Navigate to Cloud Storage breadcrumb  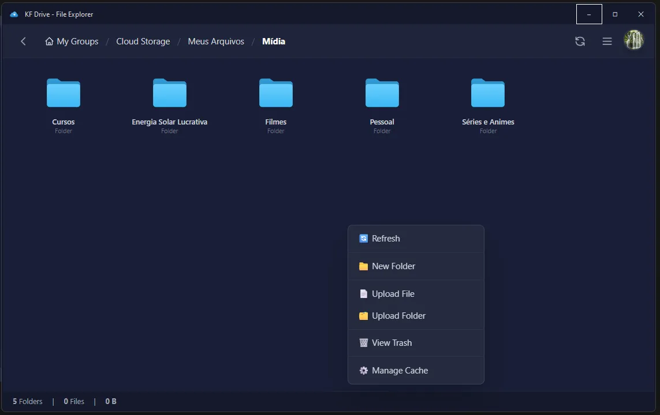[x=143, y=41]
